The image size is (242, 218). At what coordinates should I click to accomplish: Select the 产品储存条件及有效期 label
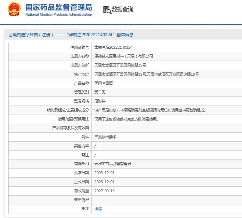pyautogui.click(x=71, y=128)
